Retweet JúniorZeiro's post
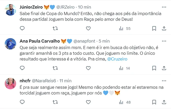 click(x=55, y=28)
